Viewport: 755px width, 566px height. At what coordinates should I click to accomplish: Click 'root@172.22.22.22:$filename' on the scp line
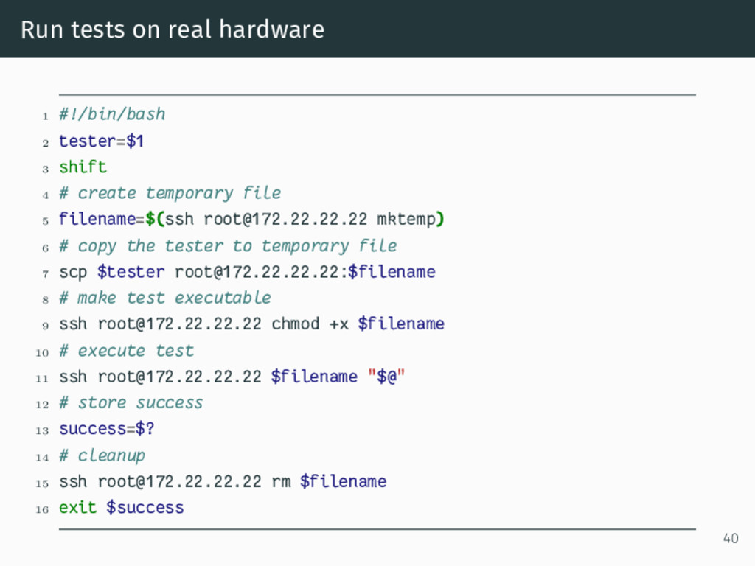pyautogui.click(x=305, y=272)
